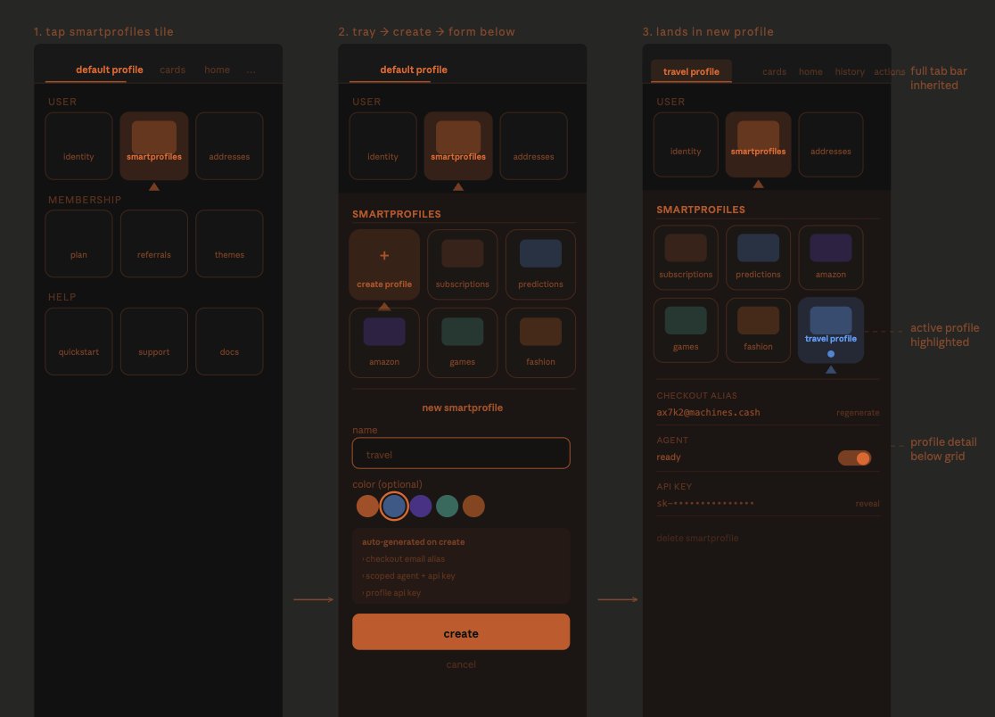995x717 pixels.
Task: Switch to the actions tab
Action: (x=889, y=71)
